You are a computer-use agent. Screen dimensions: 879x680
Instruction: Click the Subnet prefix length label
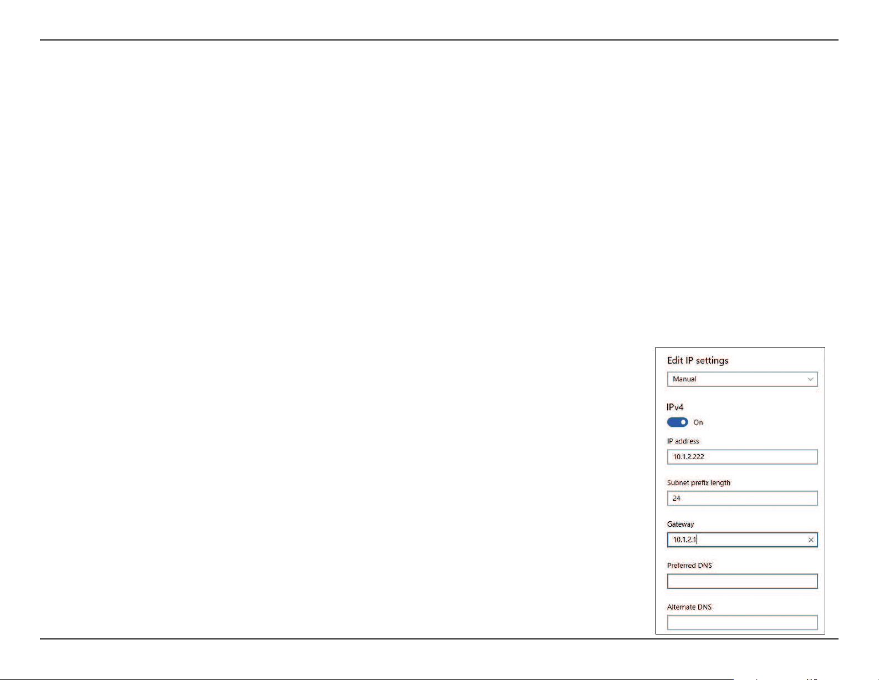click(x=699, y=483)
